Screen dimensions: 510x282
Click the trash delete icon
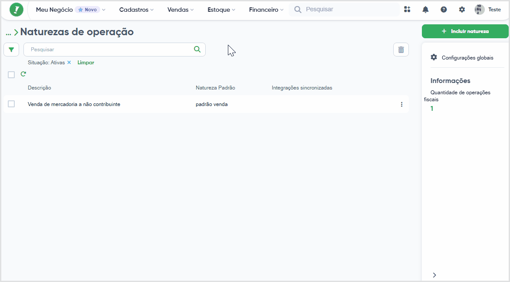pos(401,50)
